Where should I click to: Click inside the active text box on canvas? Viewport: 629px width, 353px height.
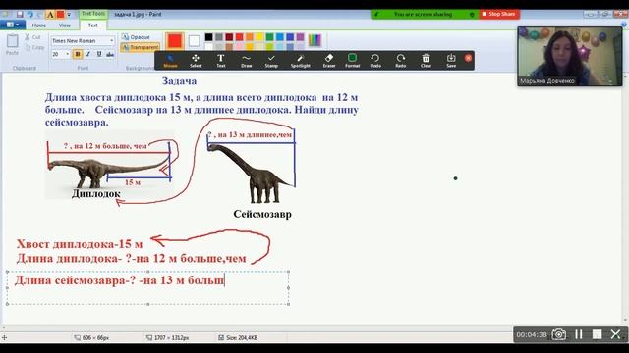(147, 287)
